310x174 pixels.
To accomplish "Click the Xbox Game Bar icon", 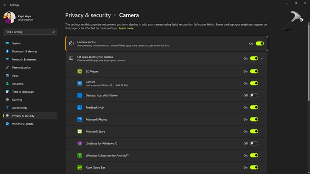I will coord(80,167).
